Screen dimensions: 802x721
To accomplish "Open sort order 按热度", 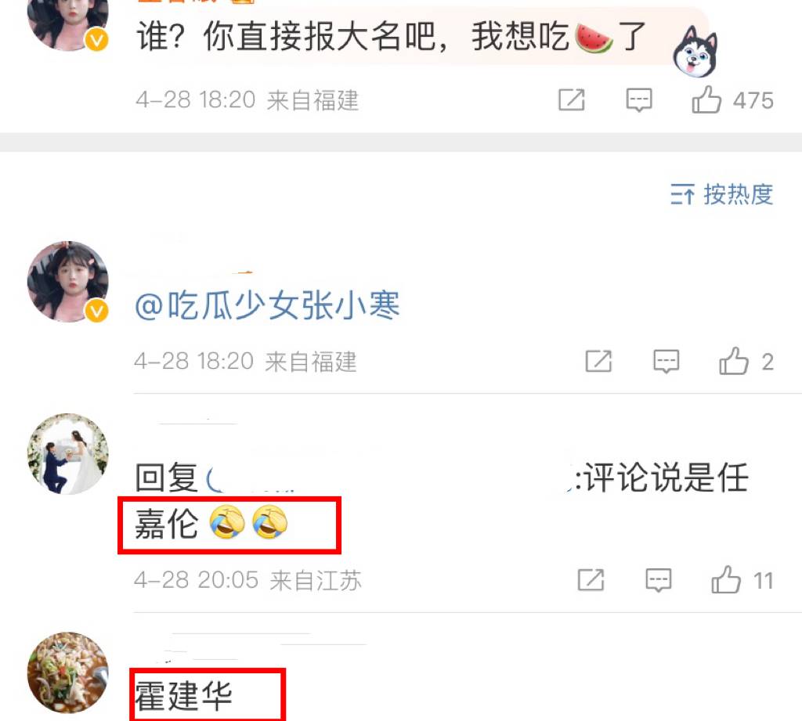I will click(721, 194).
